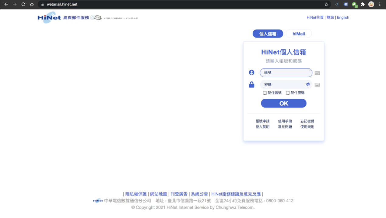Open 使用規則 link

[x=307, y=127]
